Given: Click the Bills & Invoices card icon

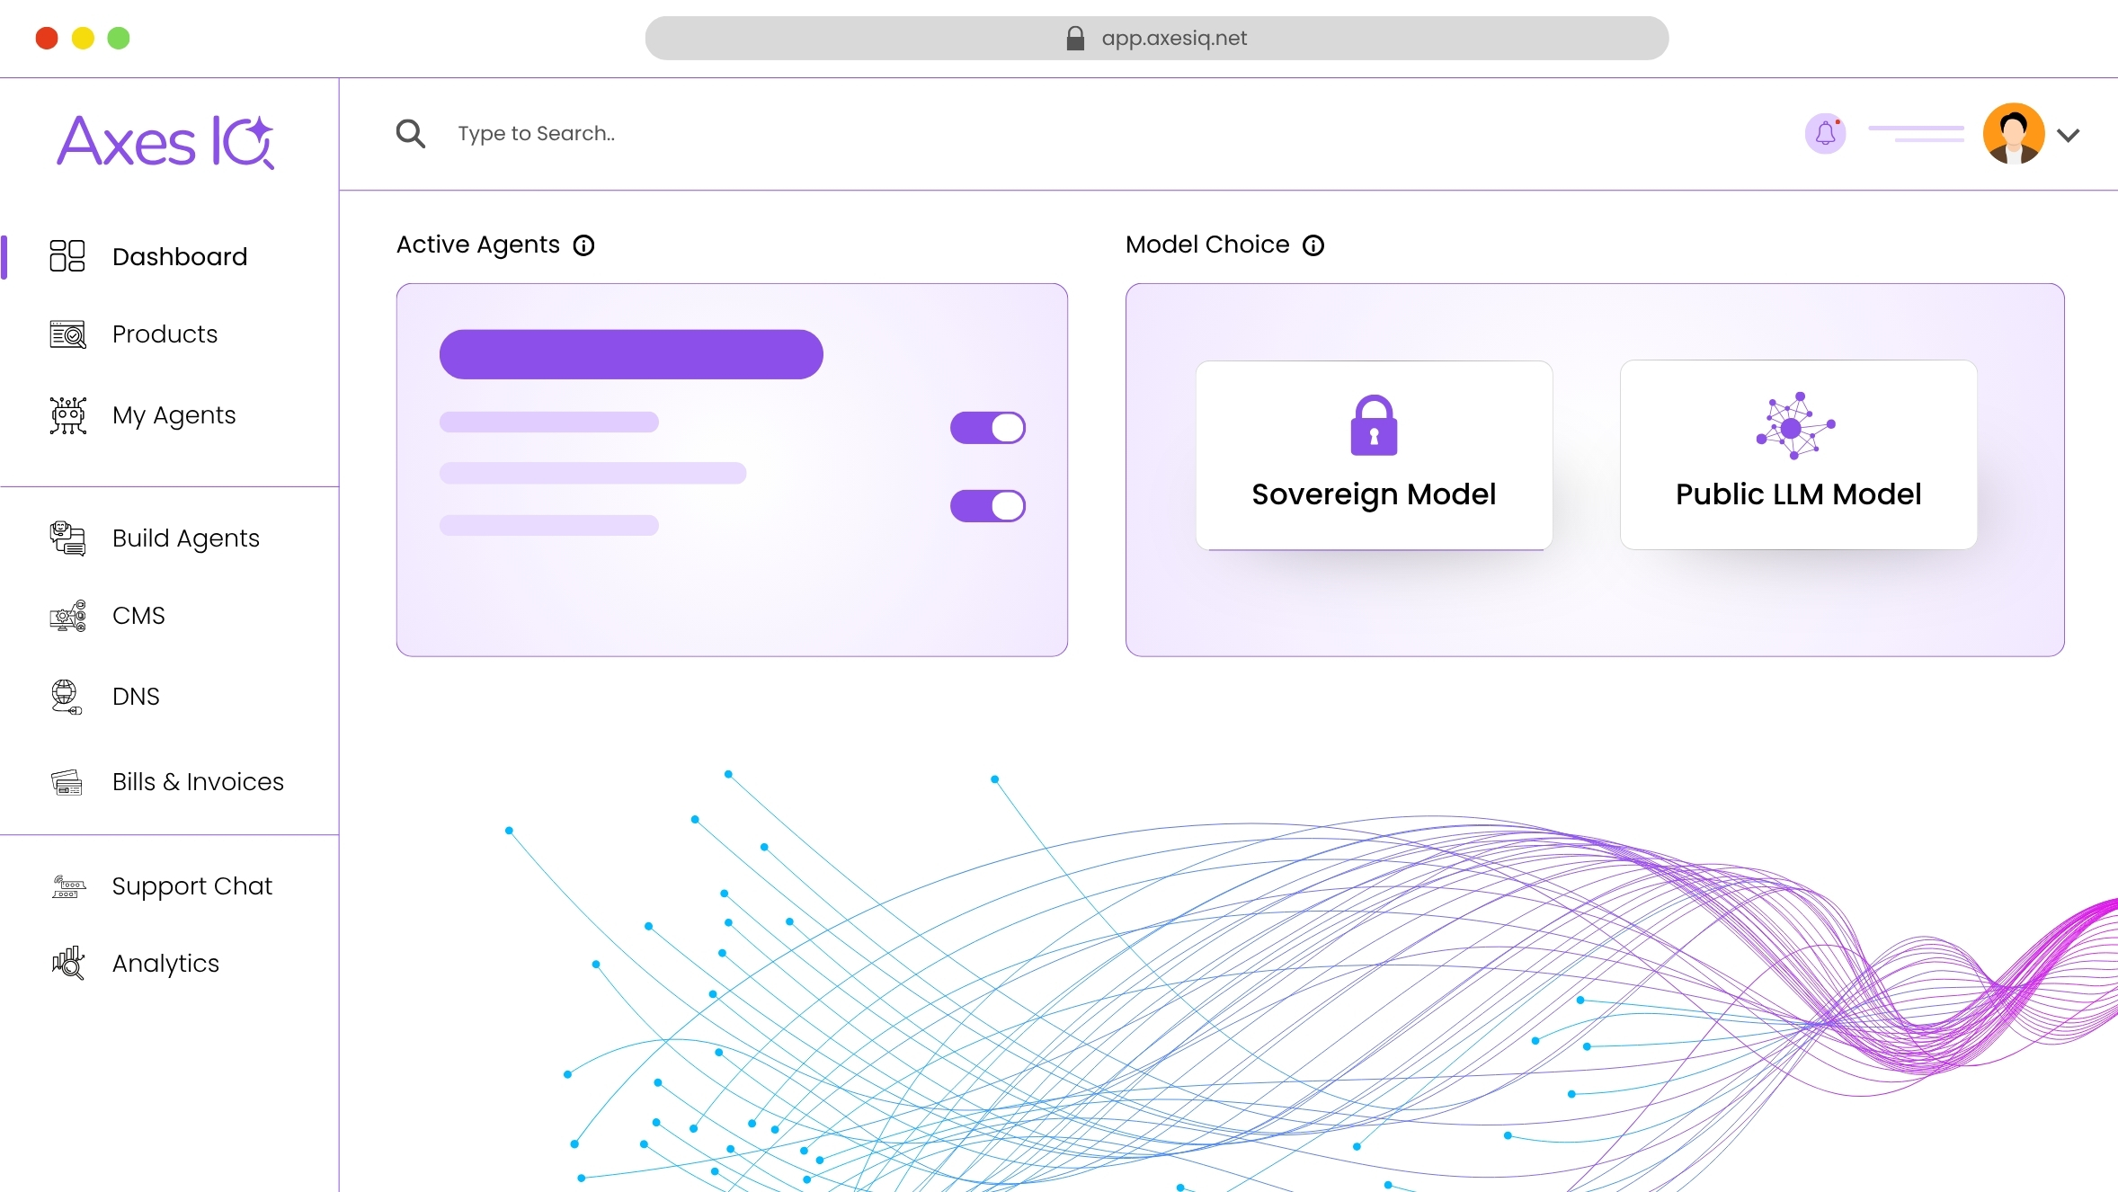Looking at the screenshot, I should [67, 782].
